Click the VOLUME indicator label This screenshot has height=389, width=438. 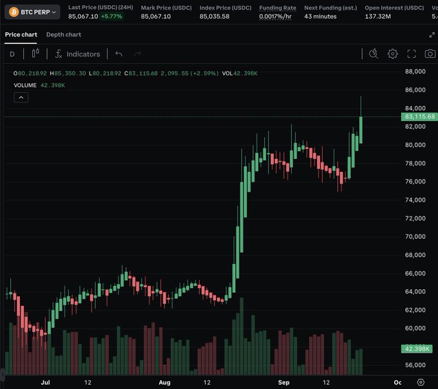(25, 85)
